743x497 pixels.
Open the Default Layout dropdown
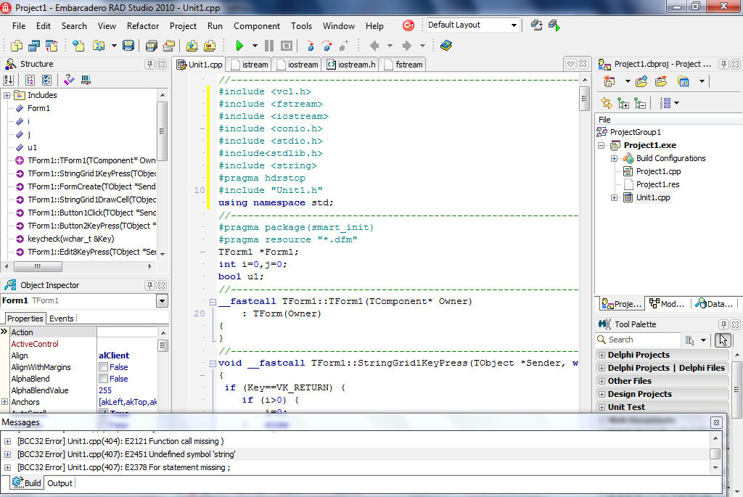514,25
